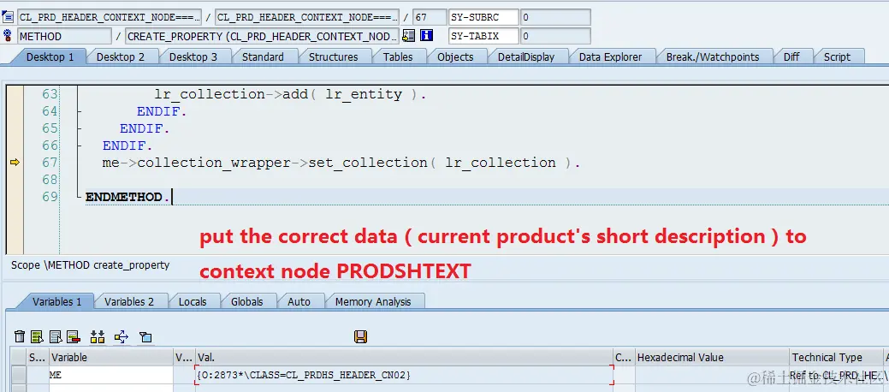Switch to the Diff tab

(x=791, y=56)
